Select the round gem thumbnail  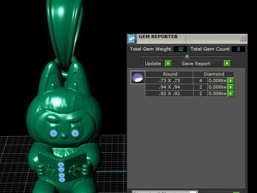[138, 77]
